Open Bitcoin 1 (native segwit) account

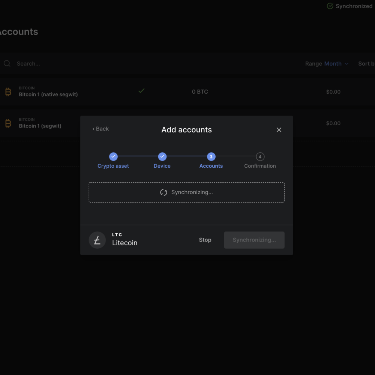coord(48,94)
